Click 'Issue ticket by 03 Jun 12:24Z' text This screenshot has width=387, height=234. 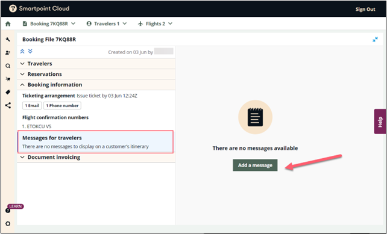(107, 96)
